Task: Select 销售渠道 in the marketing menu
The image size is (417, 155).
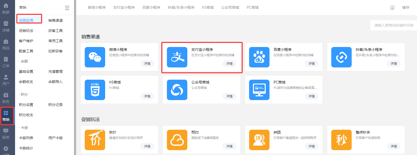Action: click(x=56, y=20)
